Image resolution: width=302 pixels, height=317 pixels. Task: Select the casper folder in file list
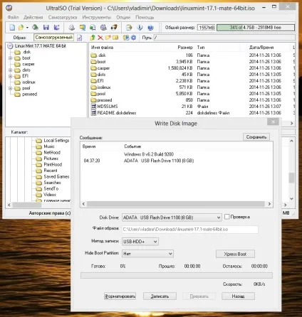(103, 68)
